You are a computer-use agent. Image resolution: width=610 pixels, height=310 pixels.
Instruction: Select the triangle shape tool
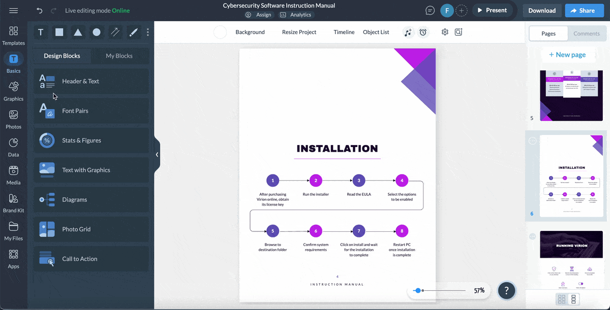[78, 32]
